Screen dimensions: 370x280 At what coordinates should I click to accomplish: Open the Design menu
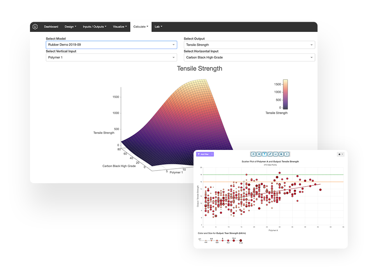coord(70,26)
